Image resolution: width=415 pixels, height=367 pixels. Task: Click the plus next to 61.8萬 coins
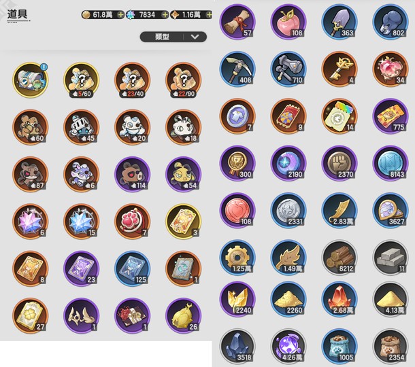120,15
